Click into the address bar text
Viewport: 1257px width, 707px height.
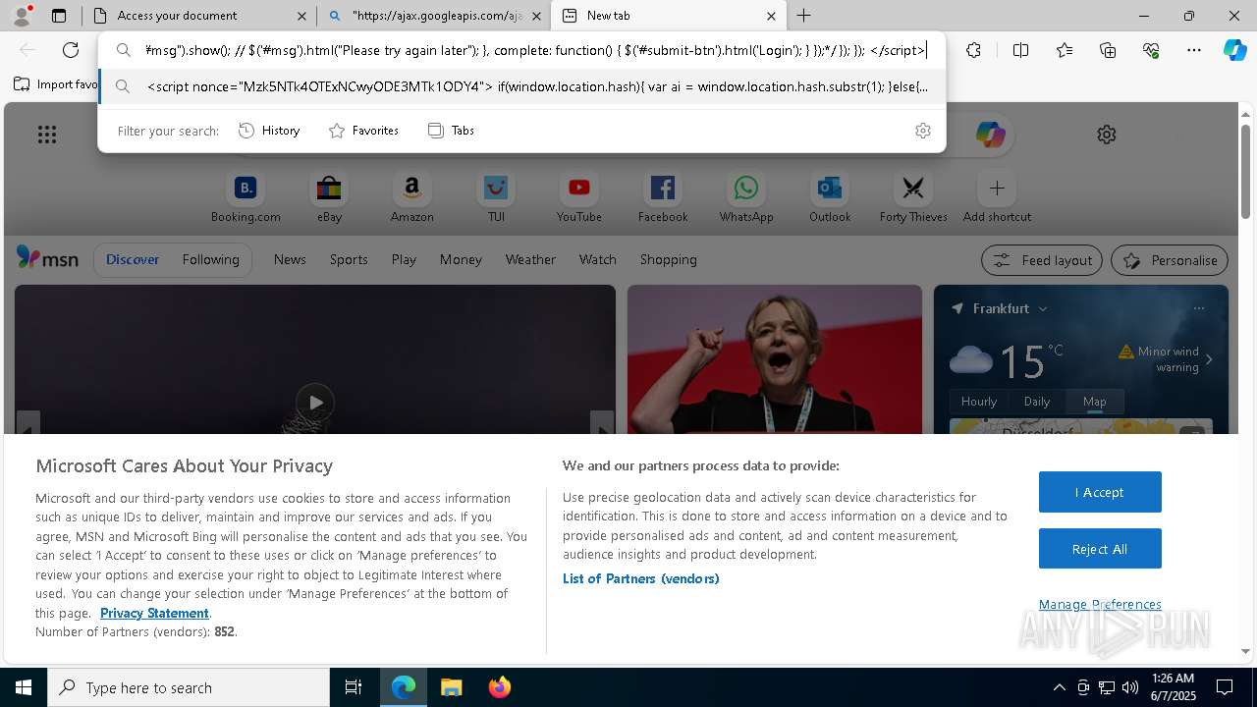point(535,50)
